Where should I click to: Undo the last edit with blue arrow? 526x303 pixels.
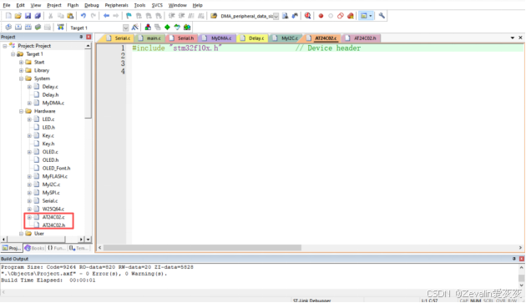[83, 16]
